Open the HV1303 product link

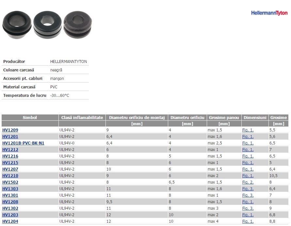(10, 189)
